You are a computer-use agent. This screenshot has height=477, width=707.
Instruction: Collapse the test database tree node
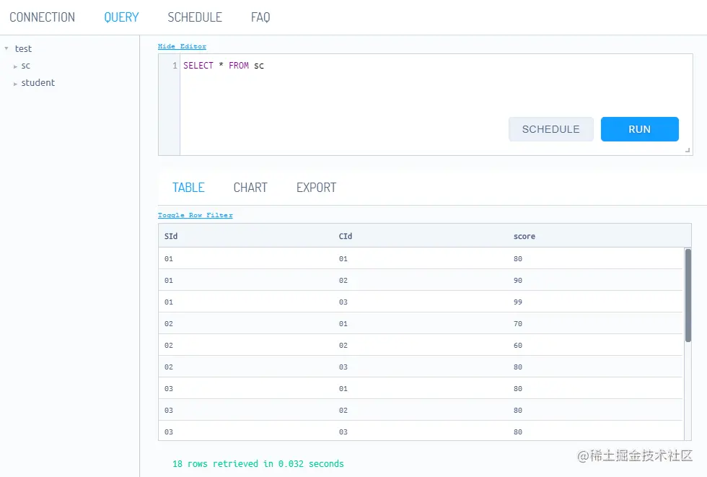(6, 48)
